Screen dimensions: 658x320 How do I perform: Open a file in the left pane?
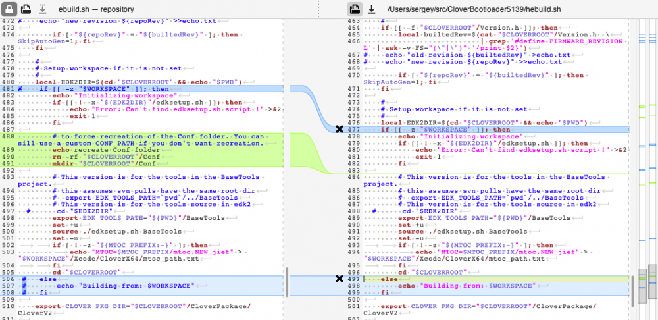click(x=26, y=9)
